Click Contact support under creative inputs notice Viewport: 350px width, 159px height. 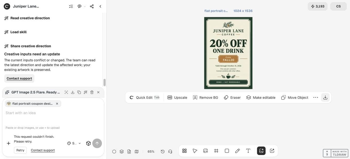click(x=19, y=79)
